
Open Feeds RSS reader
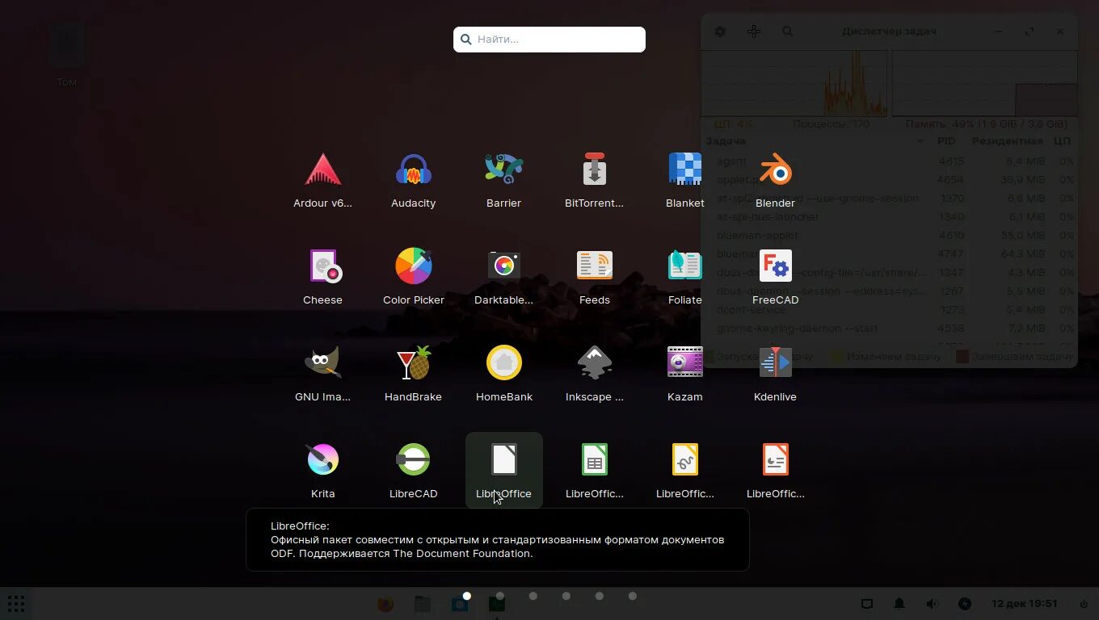[x=594, y=277]
